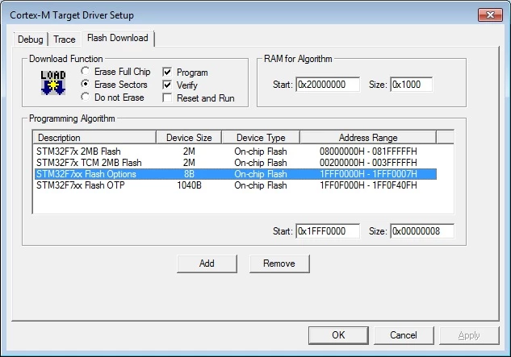Switch to the Debug tab
This screenshot has height=357, width=511.
[x=31, y=39]
